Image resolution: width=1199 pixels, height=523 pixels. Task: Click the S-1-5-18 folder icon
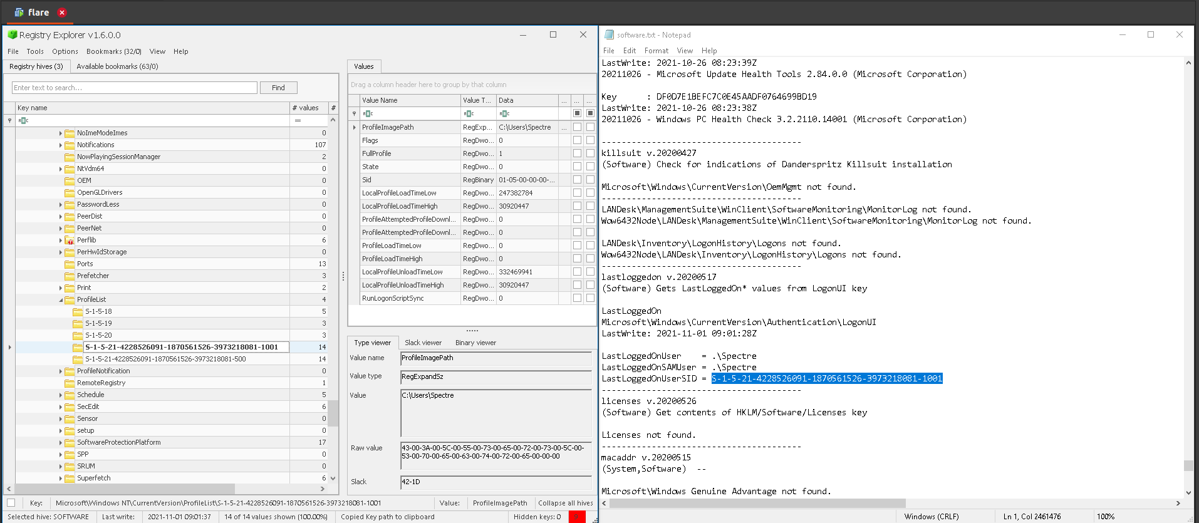pyautogui.click(x=78, y=312)
